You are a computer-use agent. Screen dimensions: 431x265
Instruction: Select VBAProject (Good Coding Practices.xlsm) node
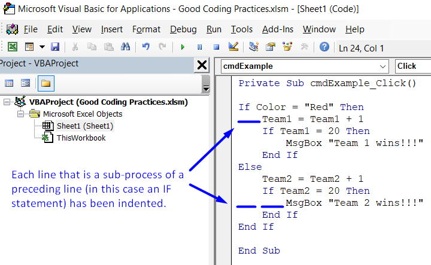(108, 102)
